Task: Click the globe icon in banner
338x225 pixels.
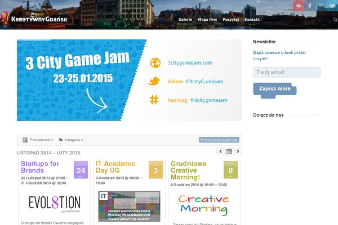Action: pyautogui.click(x=155, y=63)
